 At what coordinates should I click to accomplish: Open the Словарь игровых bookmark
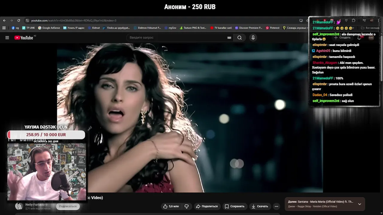pyautogui.click(x=295, y=28)
